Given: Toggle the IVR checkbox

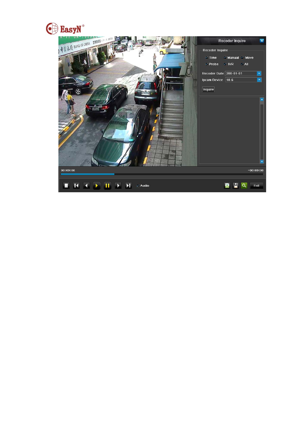Looking at the screenshot, I should tap(225, 64).
